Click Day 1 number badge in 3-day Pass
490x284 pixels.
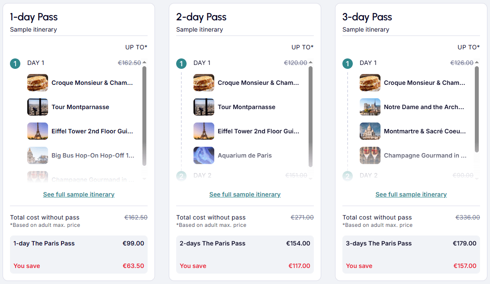tap(348, 64)
